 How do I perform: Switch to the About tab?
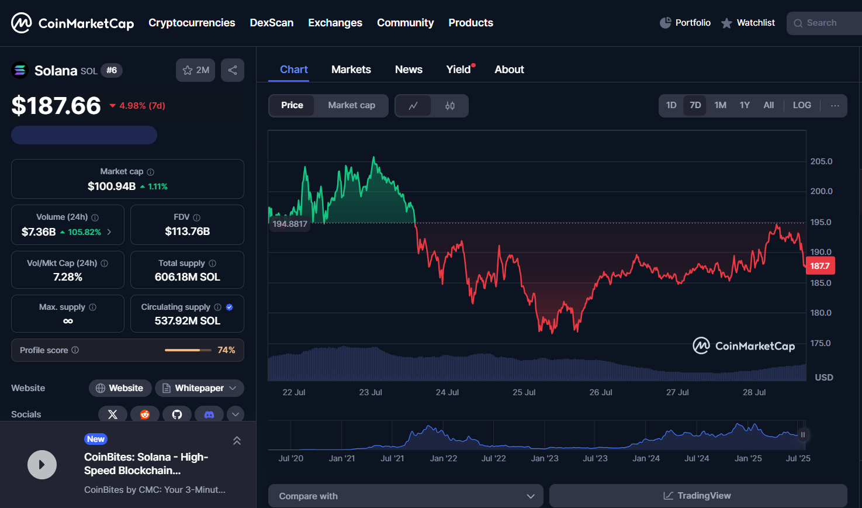(510, 70)
